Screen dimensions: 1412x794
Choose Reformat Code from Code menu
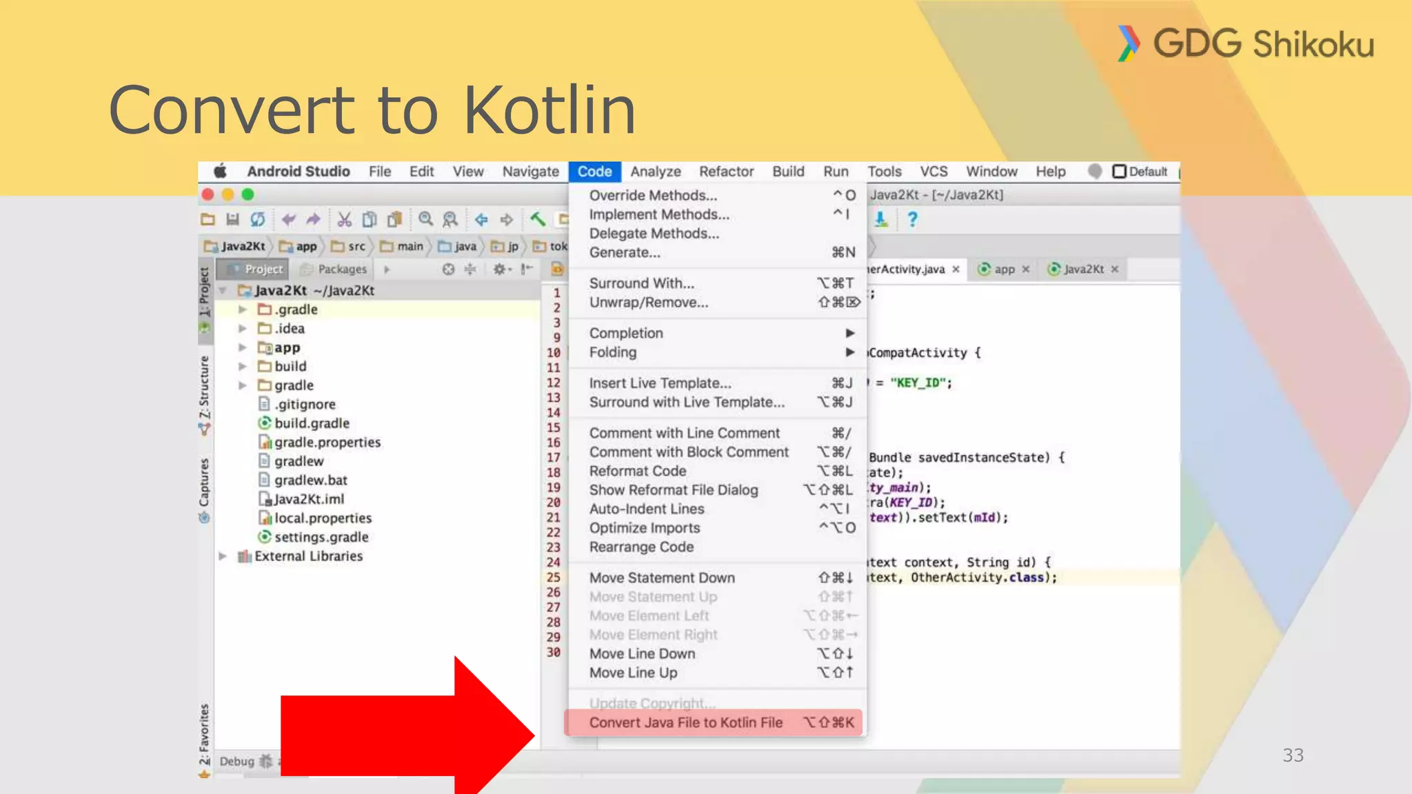tap(718, 471)
